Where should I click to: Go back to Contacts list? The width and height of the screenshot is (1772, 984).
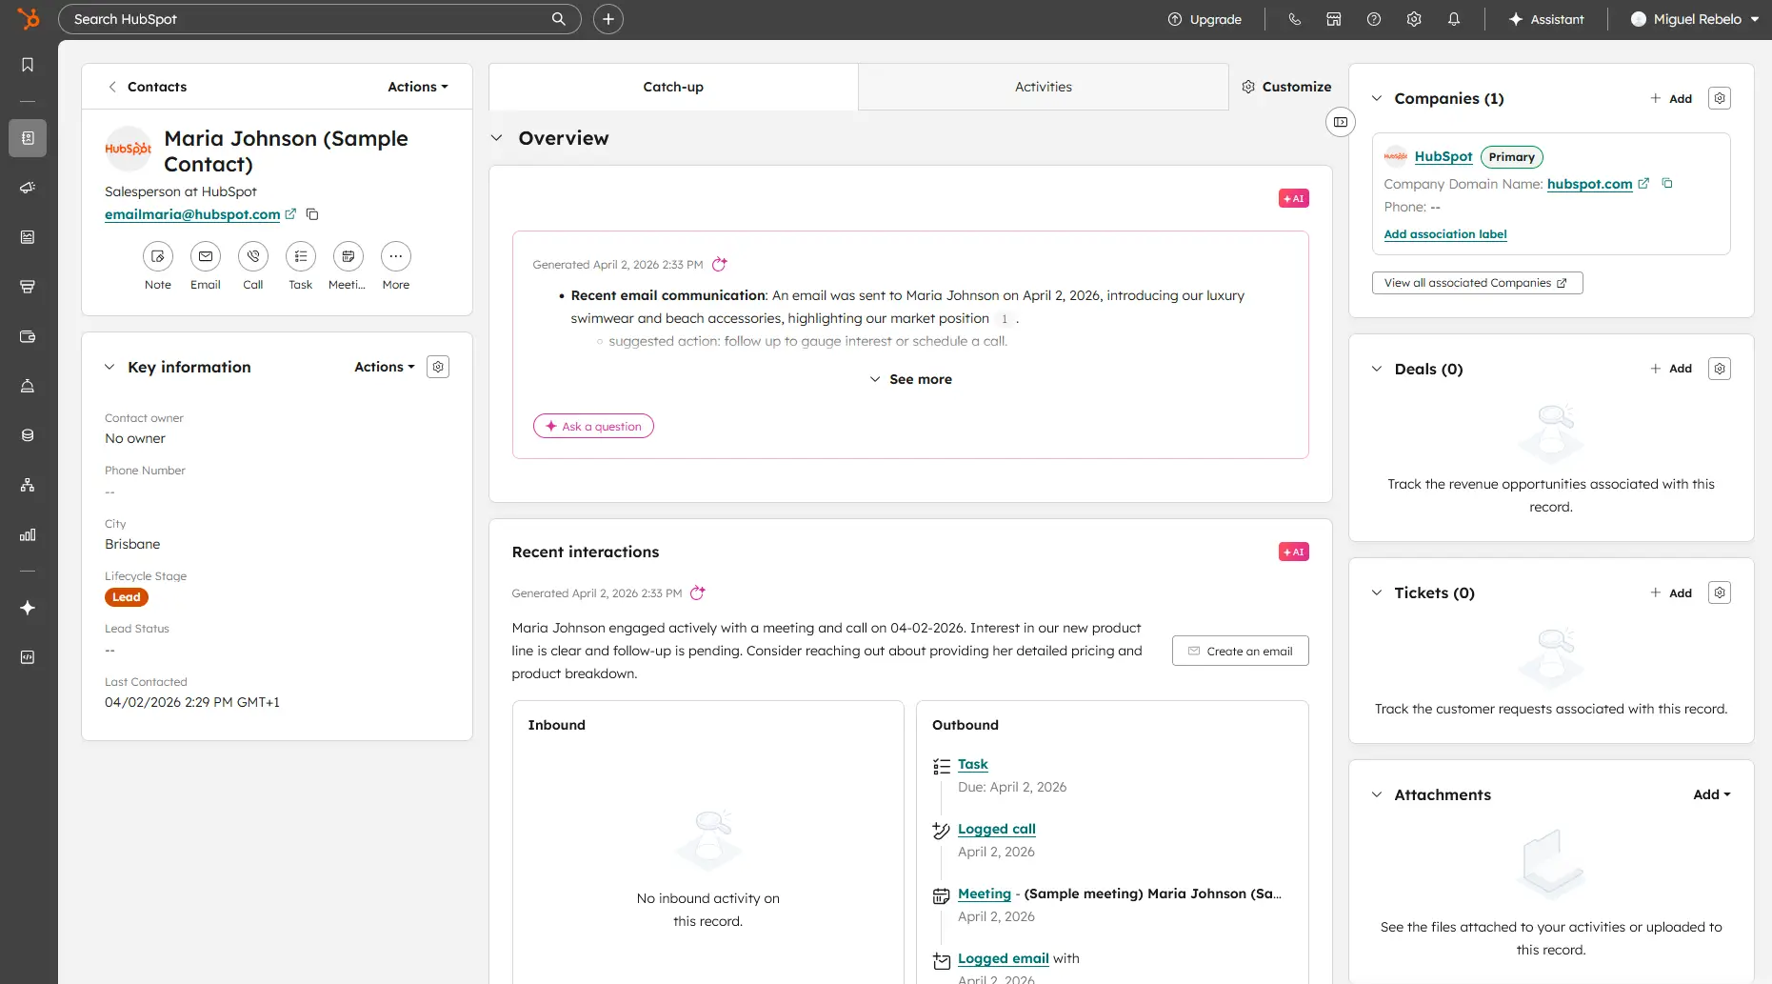(x=147, y=87)
